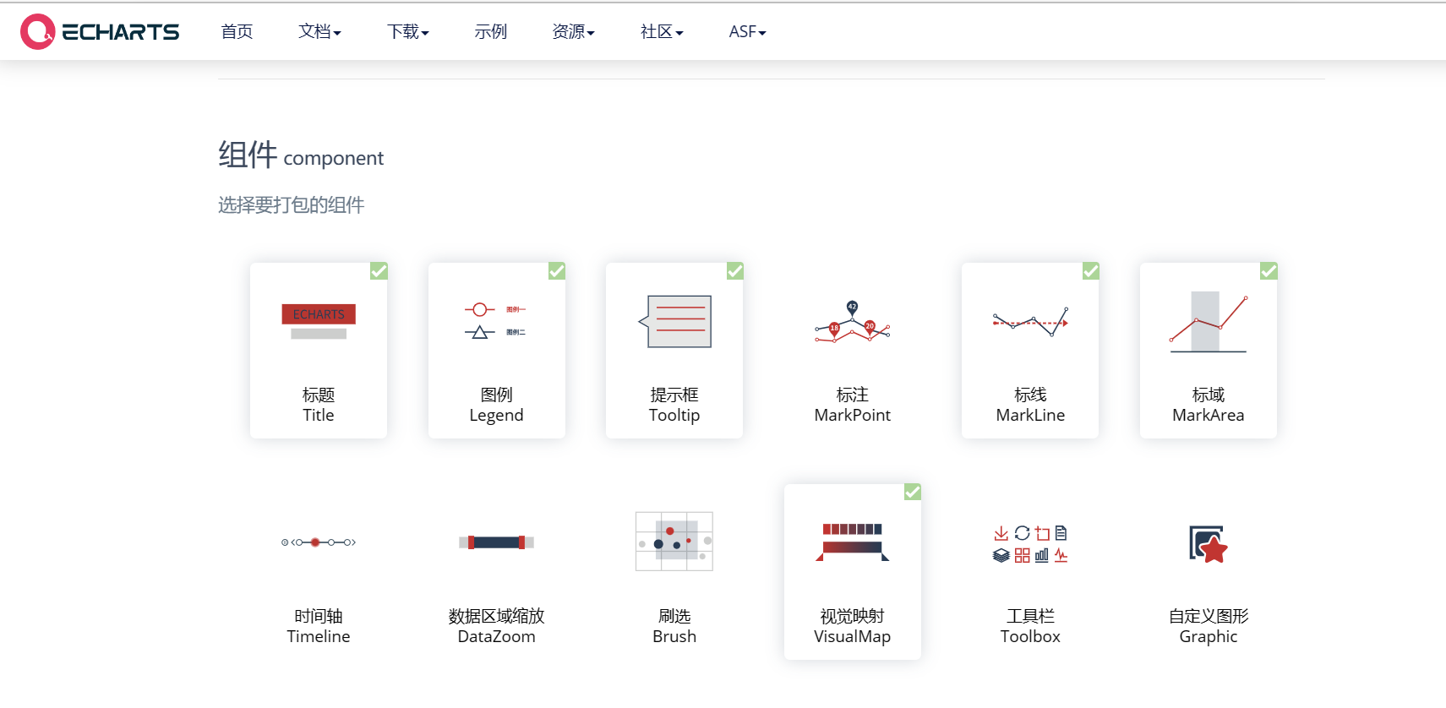Deselect the VisualMap component checkbox
This screenshot has height=708, width=1446.
pyautogui.click(x=912, y=492)
